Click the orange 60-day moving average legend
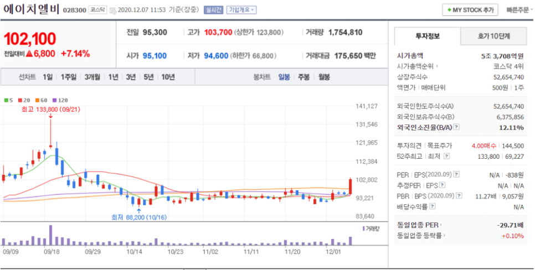The height and width of the screenshot is (270, 535). [42, 100]
